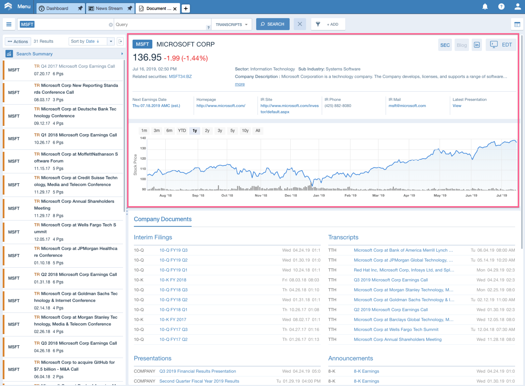Select the Company Documents tab
The width and height of the screenshot is (525, 386).
163,219
